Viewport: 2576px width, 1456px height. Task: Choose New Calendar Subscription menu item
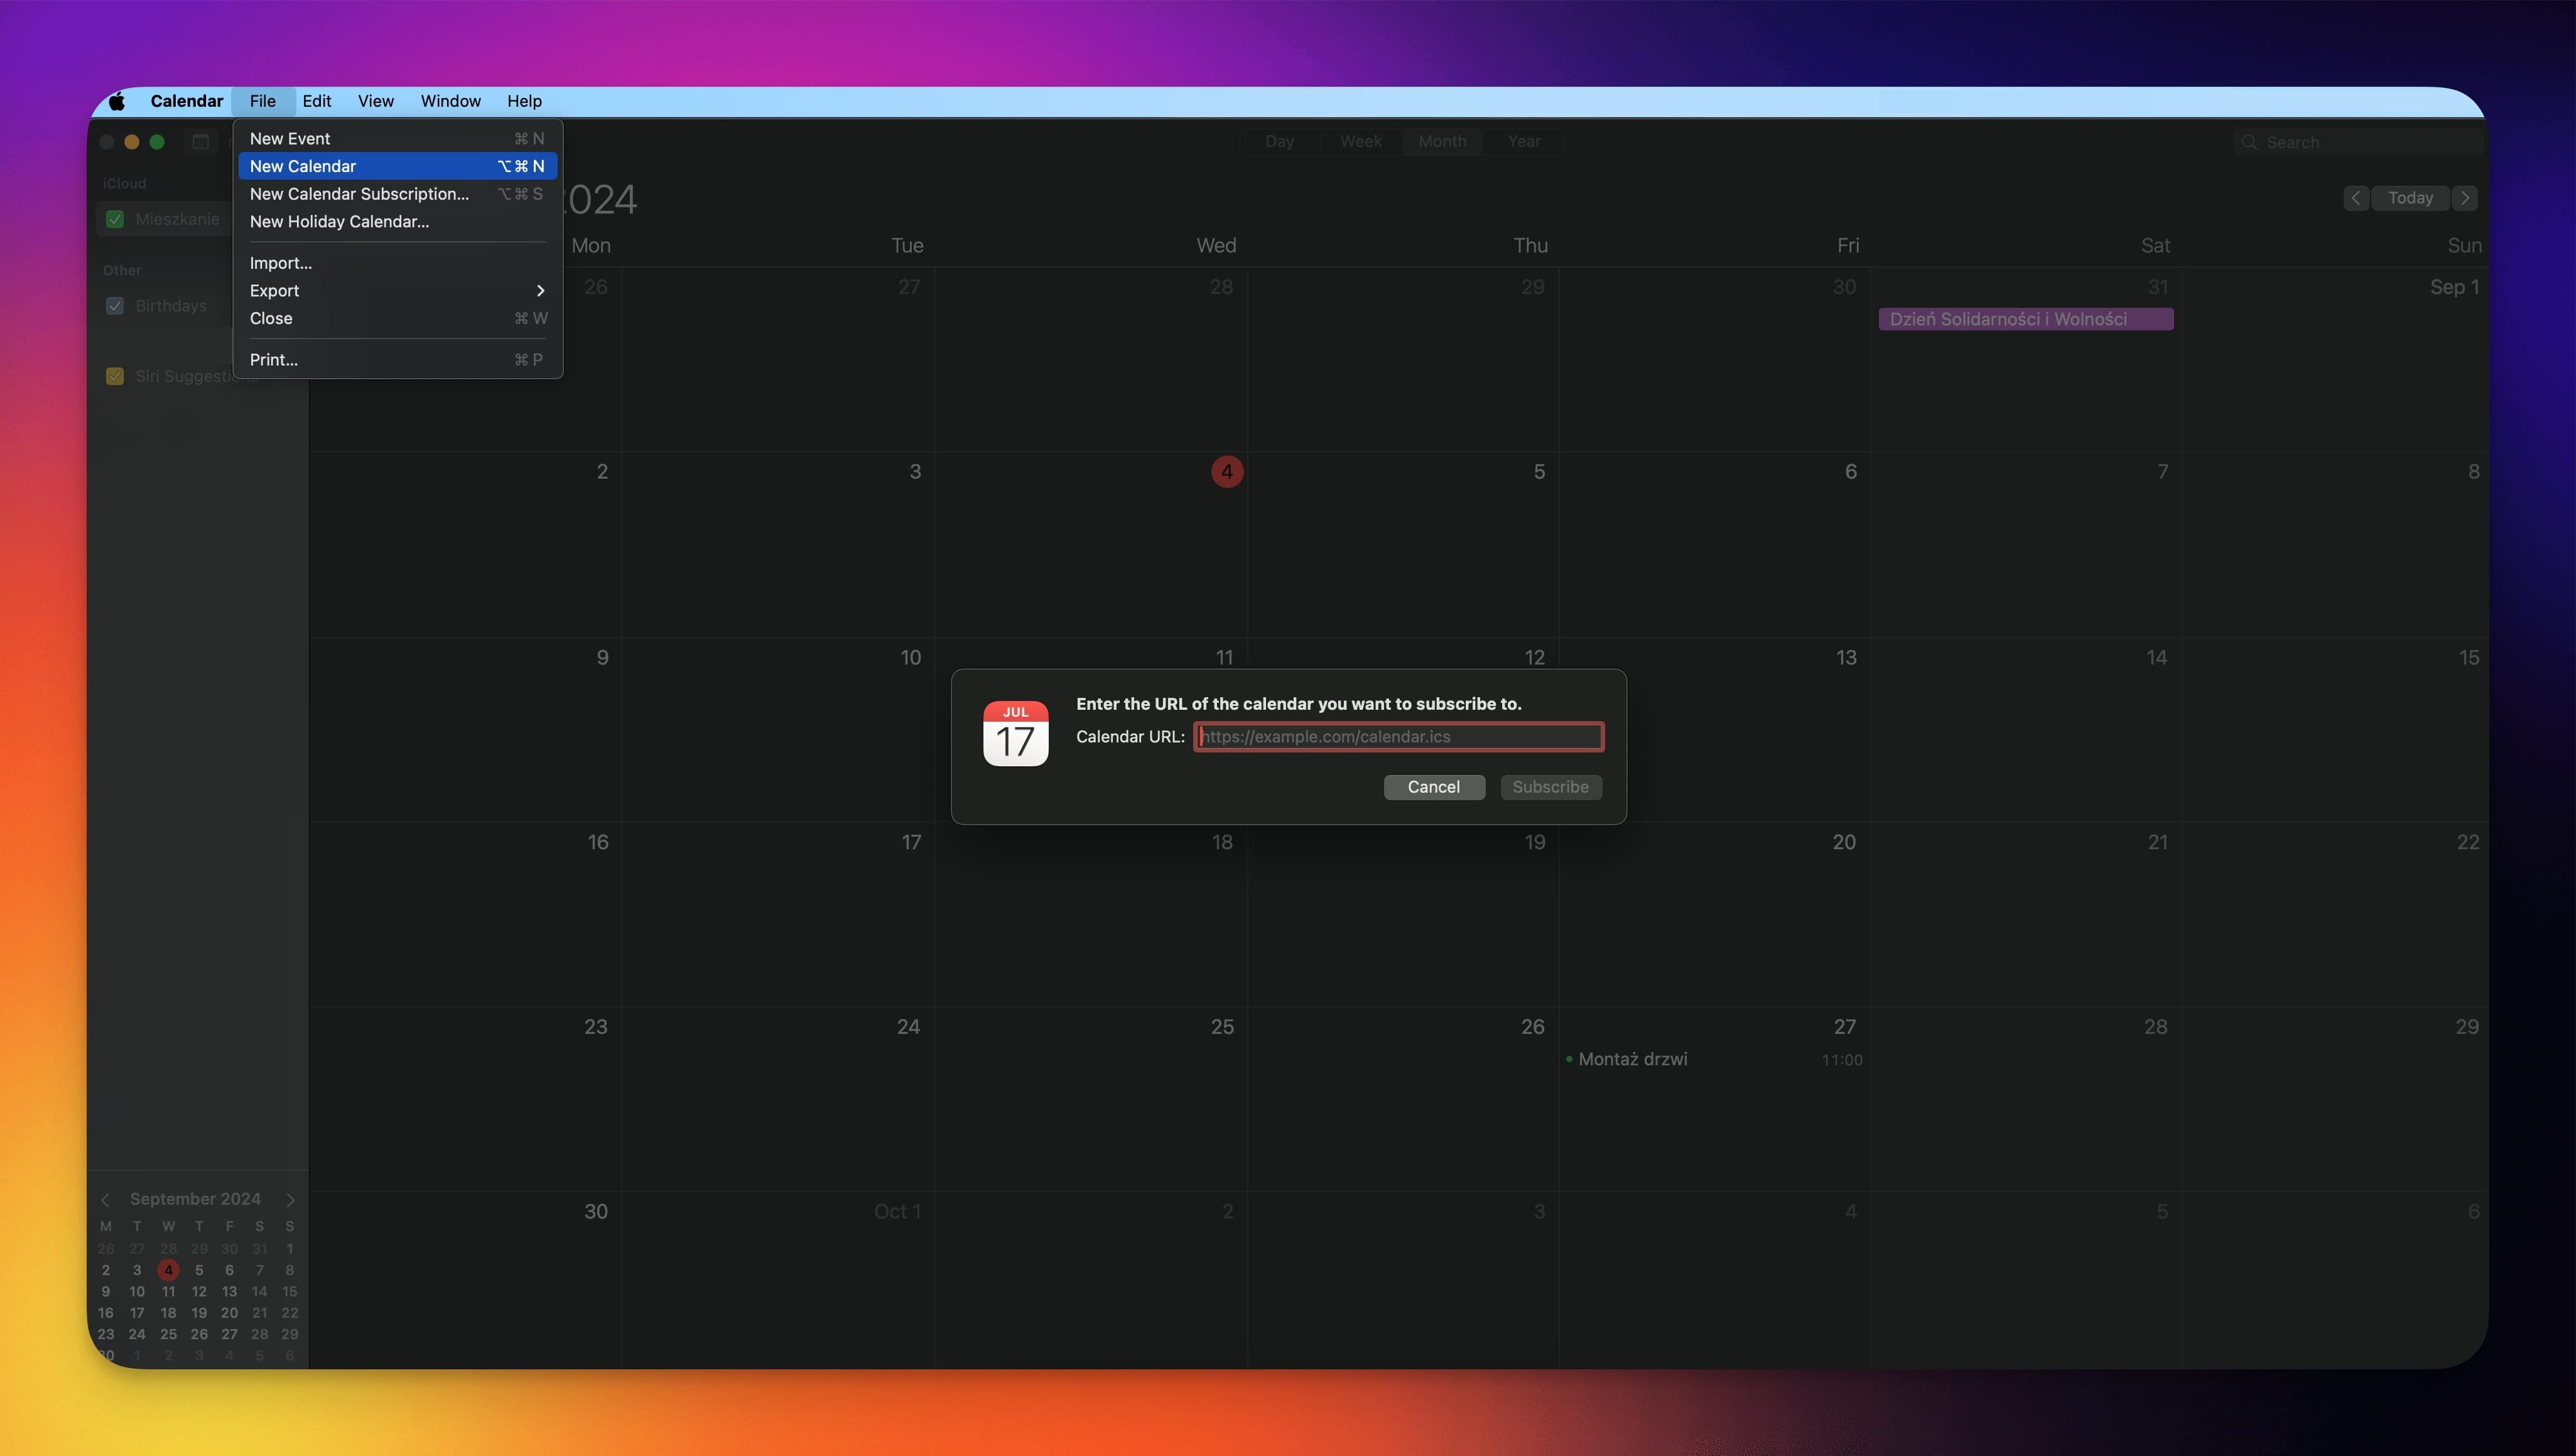click(x=359, y=194)
